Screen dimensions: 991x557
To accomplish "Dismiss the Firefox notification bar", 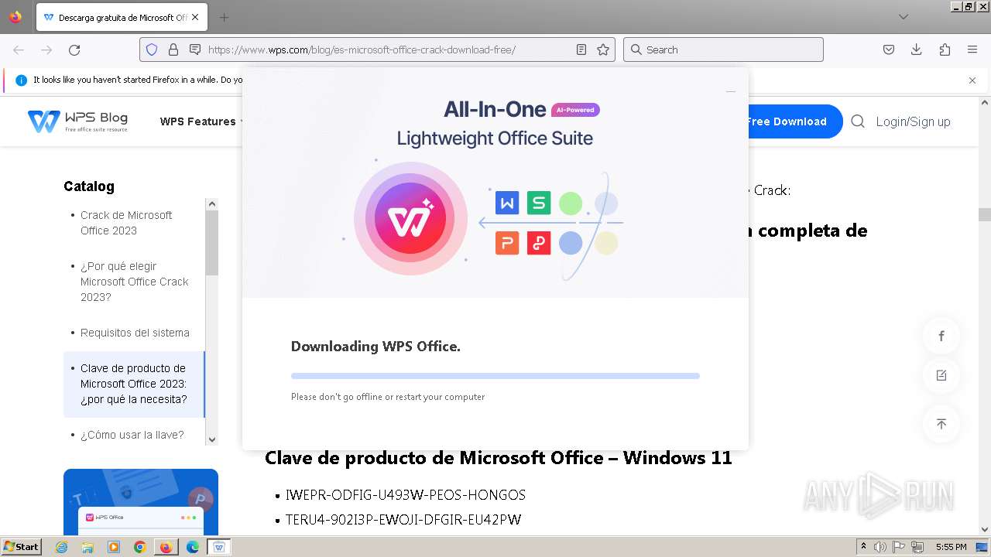I will click(972, 80).
